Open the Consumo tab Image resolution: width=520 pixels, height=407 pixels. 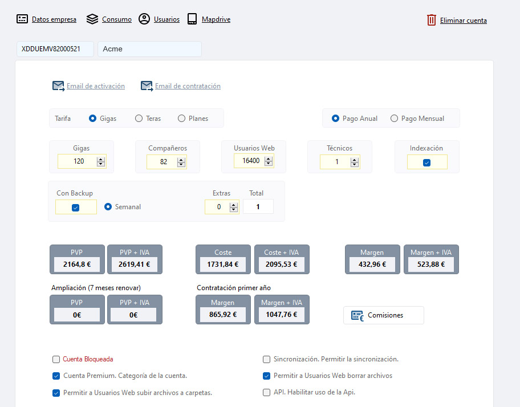click(x=117, y=19)
